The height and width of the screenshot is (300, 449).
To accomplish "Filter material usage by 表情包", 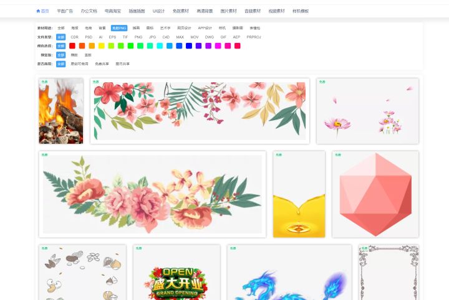I will (x=255, y=28).
